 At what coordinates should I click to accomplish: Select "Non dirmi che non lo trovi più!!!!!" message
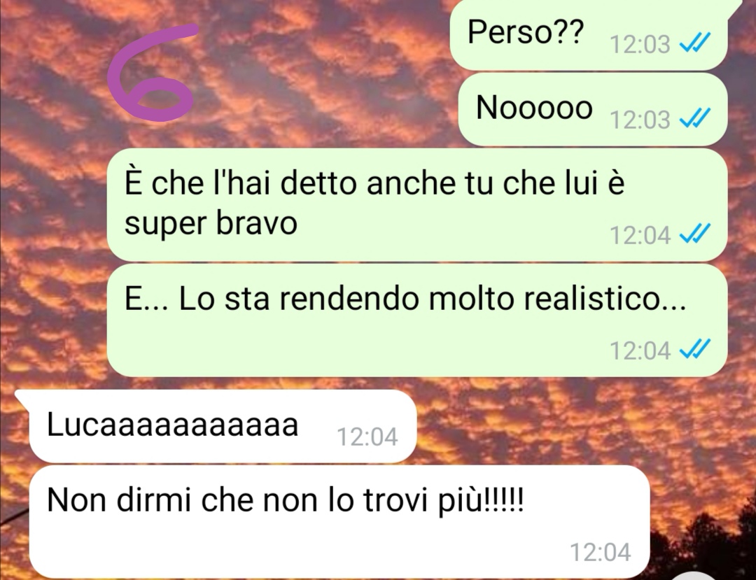tap(339, 522)
